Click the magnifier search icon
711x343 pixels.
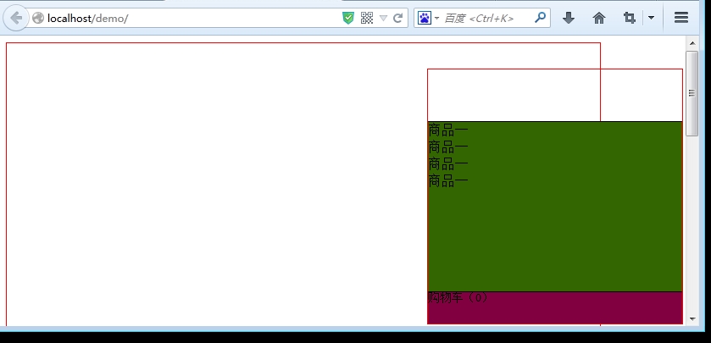point(540,18)
